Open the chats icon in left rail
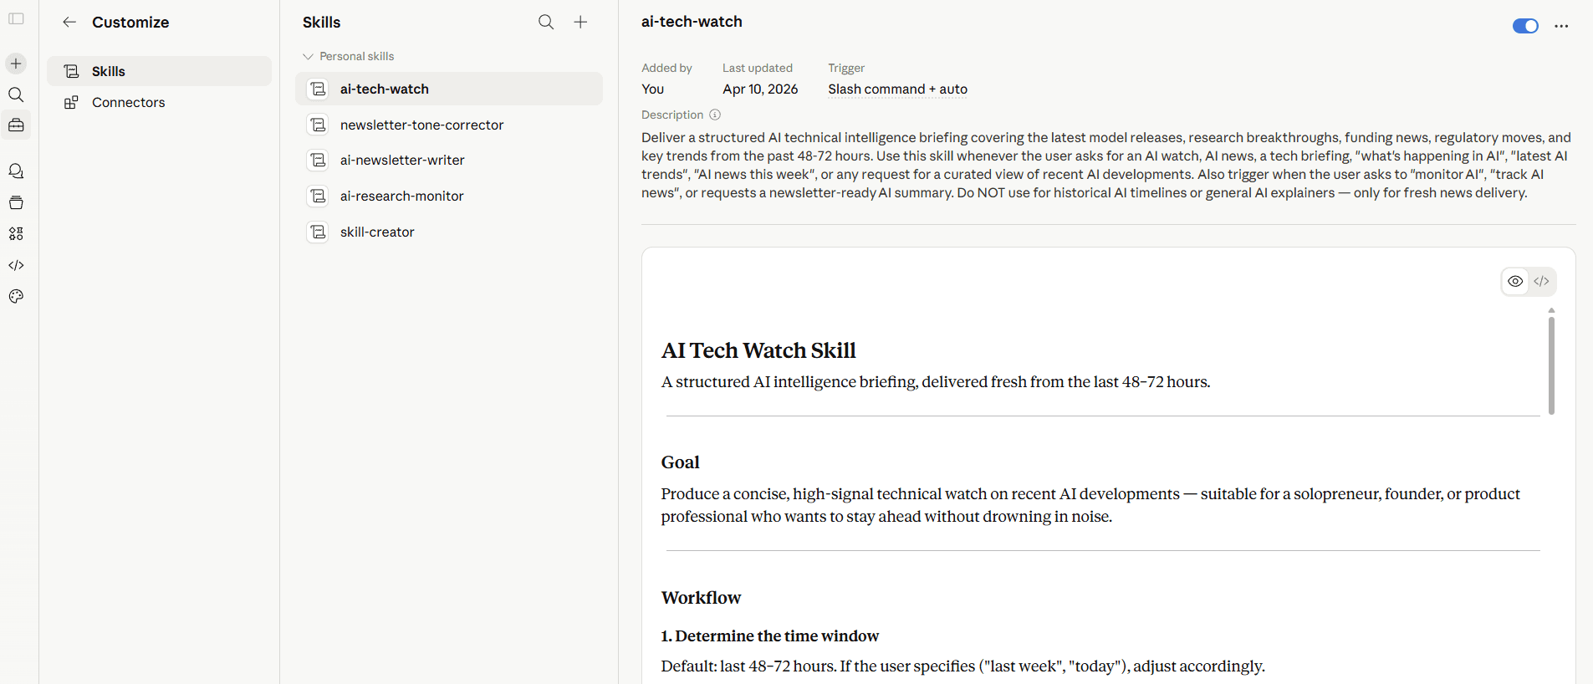 16,171
